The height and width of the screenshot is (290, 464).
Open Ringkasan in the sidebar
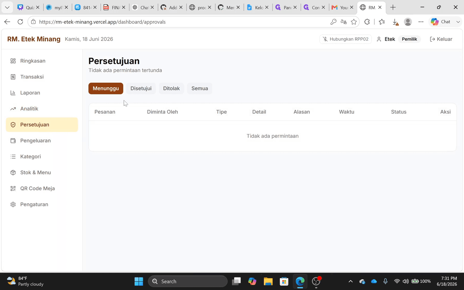pos(42,61)
